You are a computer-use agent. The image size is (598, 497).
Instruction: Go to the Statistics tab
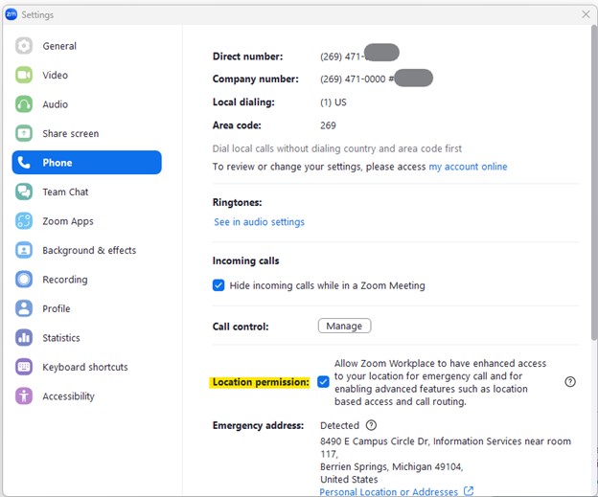(61, 338)
